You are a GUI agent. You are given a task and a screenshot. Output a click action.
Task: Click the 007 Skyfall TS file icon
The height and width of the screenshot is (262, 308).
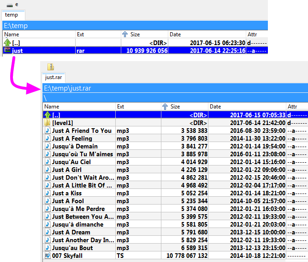[x=47, y=256]
